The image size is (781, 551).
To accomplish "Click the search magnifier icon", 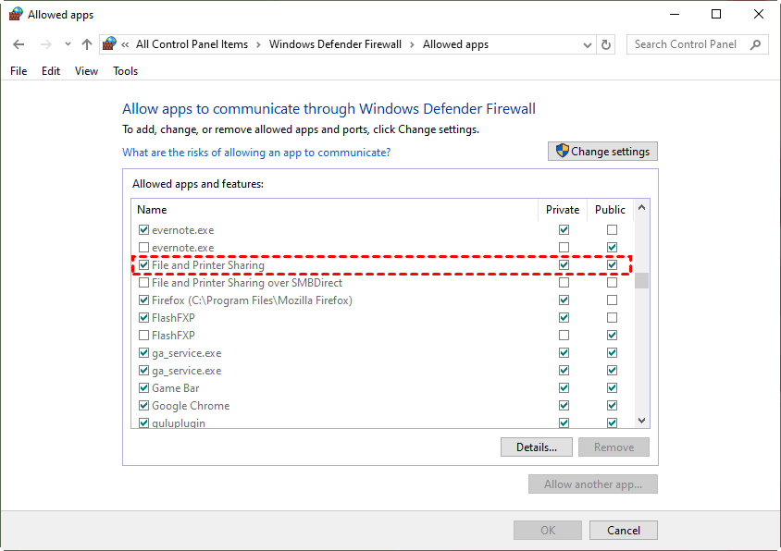I will (756, 44).
